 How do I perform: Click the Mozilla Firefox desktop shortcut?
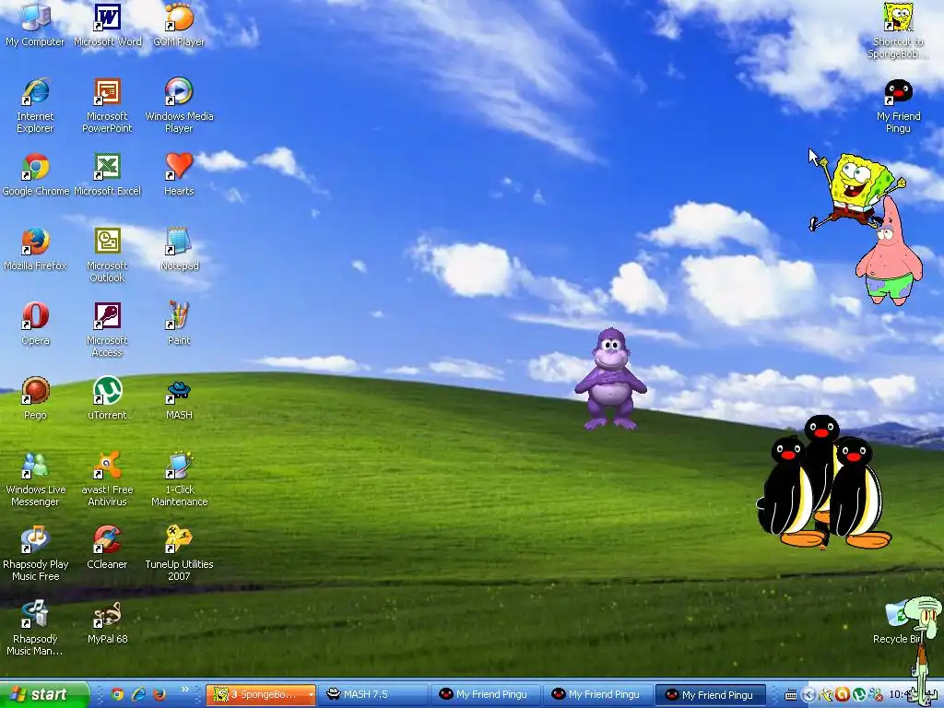click(x=35, y=249)
